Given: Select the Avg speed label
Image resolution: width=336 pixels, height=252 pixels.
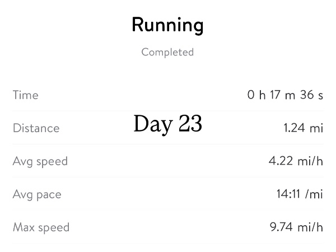Looking at the screenshot, I should [x=40, y=161].
